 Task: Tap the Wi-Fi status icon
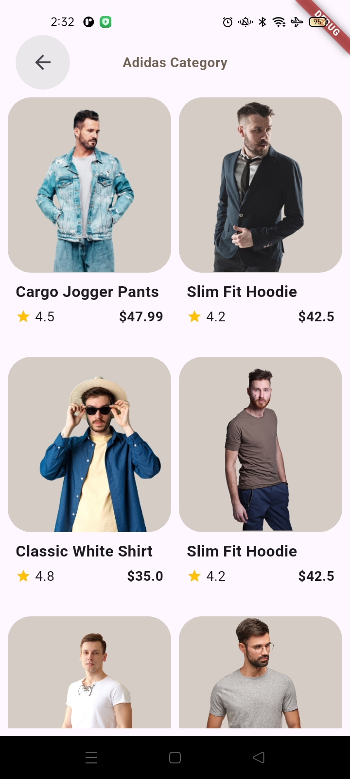click(x=279, y=22)
